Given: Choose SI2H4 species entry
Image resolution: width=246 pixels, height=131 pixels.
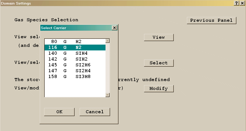Looking at the screenshot, I should pos(75,71).
